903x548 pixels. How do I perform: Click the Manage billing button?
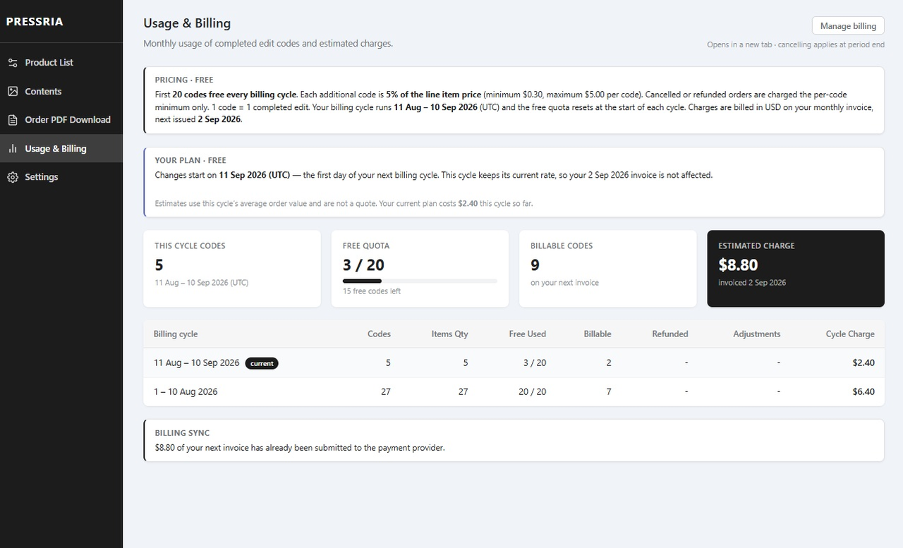848,25
